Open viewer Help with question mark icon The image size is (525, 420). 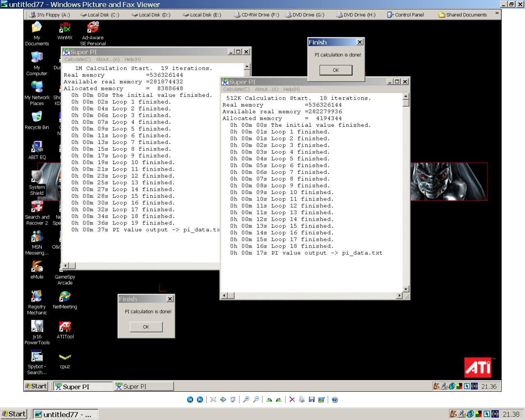tap(335, 399)
